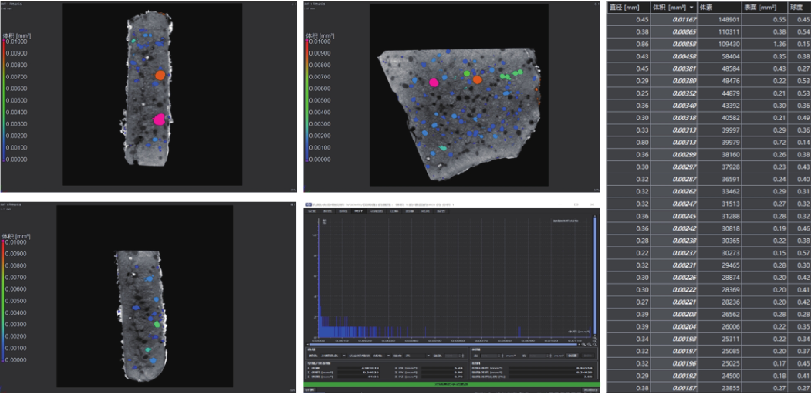Click left arrow of histogram horizontal scrollbar
Image resolution: width=811 pixels, height=393 pixels.
pos(308,344)
